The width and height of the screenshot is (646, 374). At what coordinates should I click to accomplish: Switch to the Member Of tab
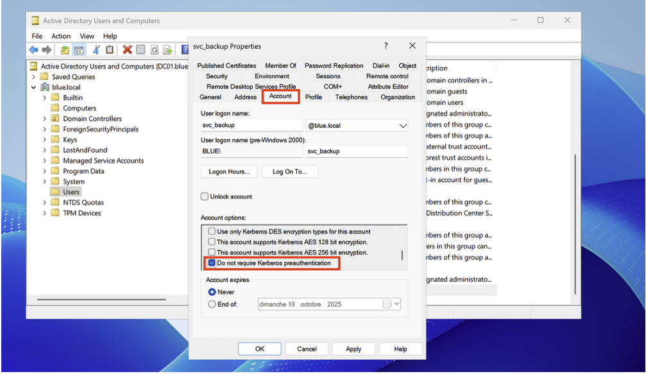tap(280, 65)
